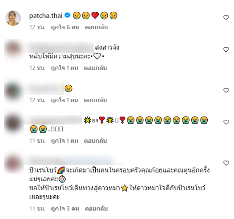Like the patcha.thai comment with heart icon
The width and height of the screenshot is (234, 219).
coord(226,18)
